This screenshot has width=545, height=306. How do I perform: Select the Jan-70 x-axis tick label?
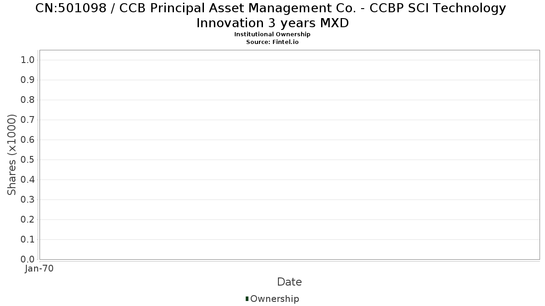[40, 268]
